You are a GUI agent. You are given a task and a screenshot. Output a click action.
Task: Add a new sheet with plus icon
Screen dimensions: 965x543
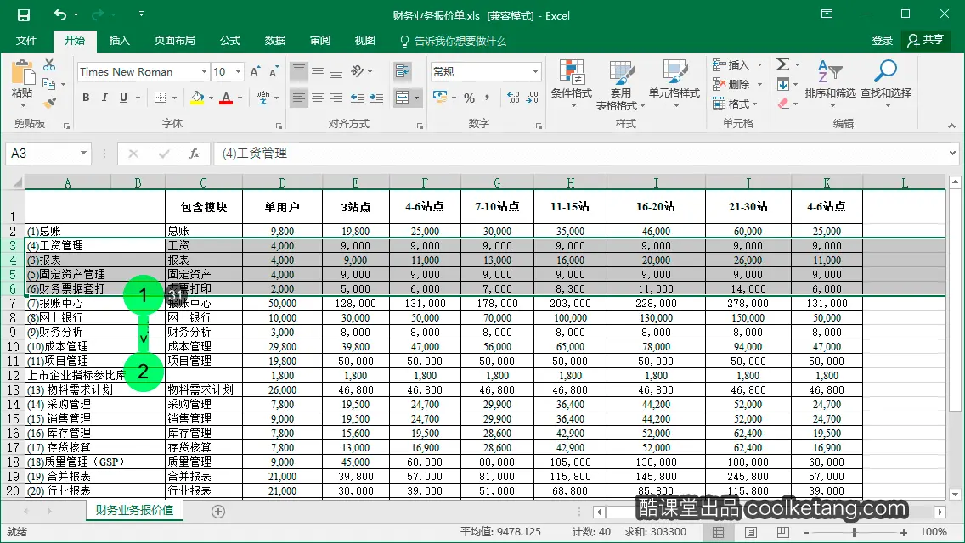(217, 511)
